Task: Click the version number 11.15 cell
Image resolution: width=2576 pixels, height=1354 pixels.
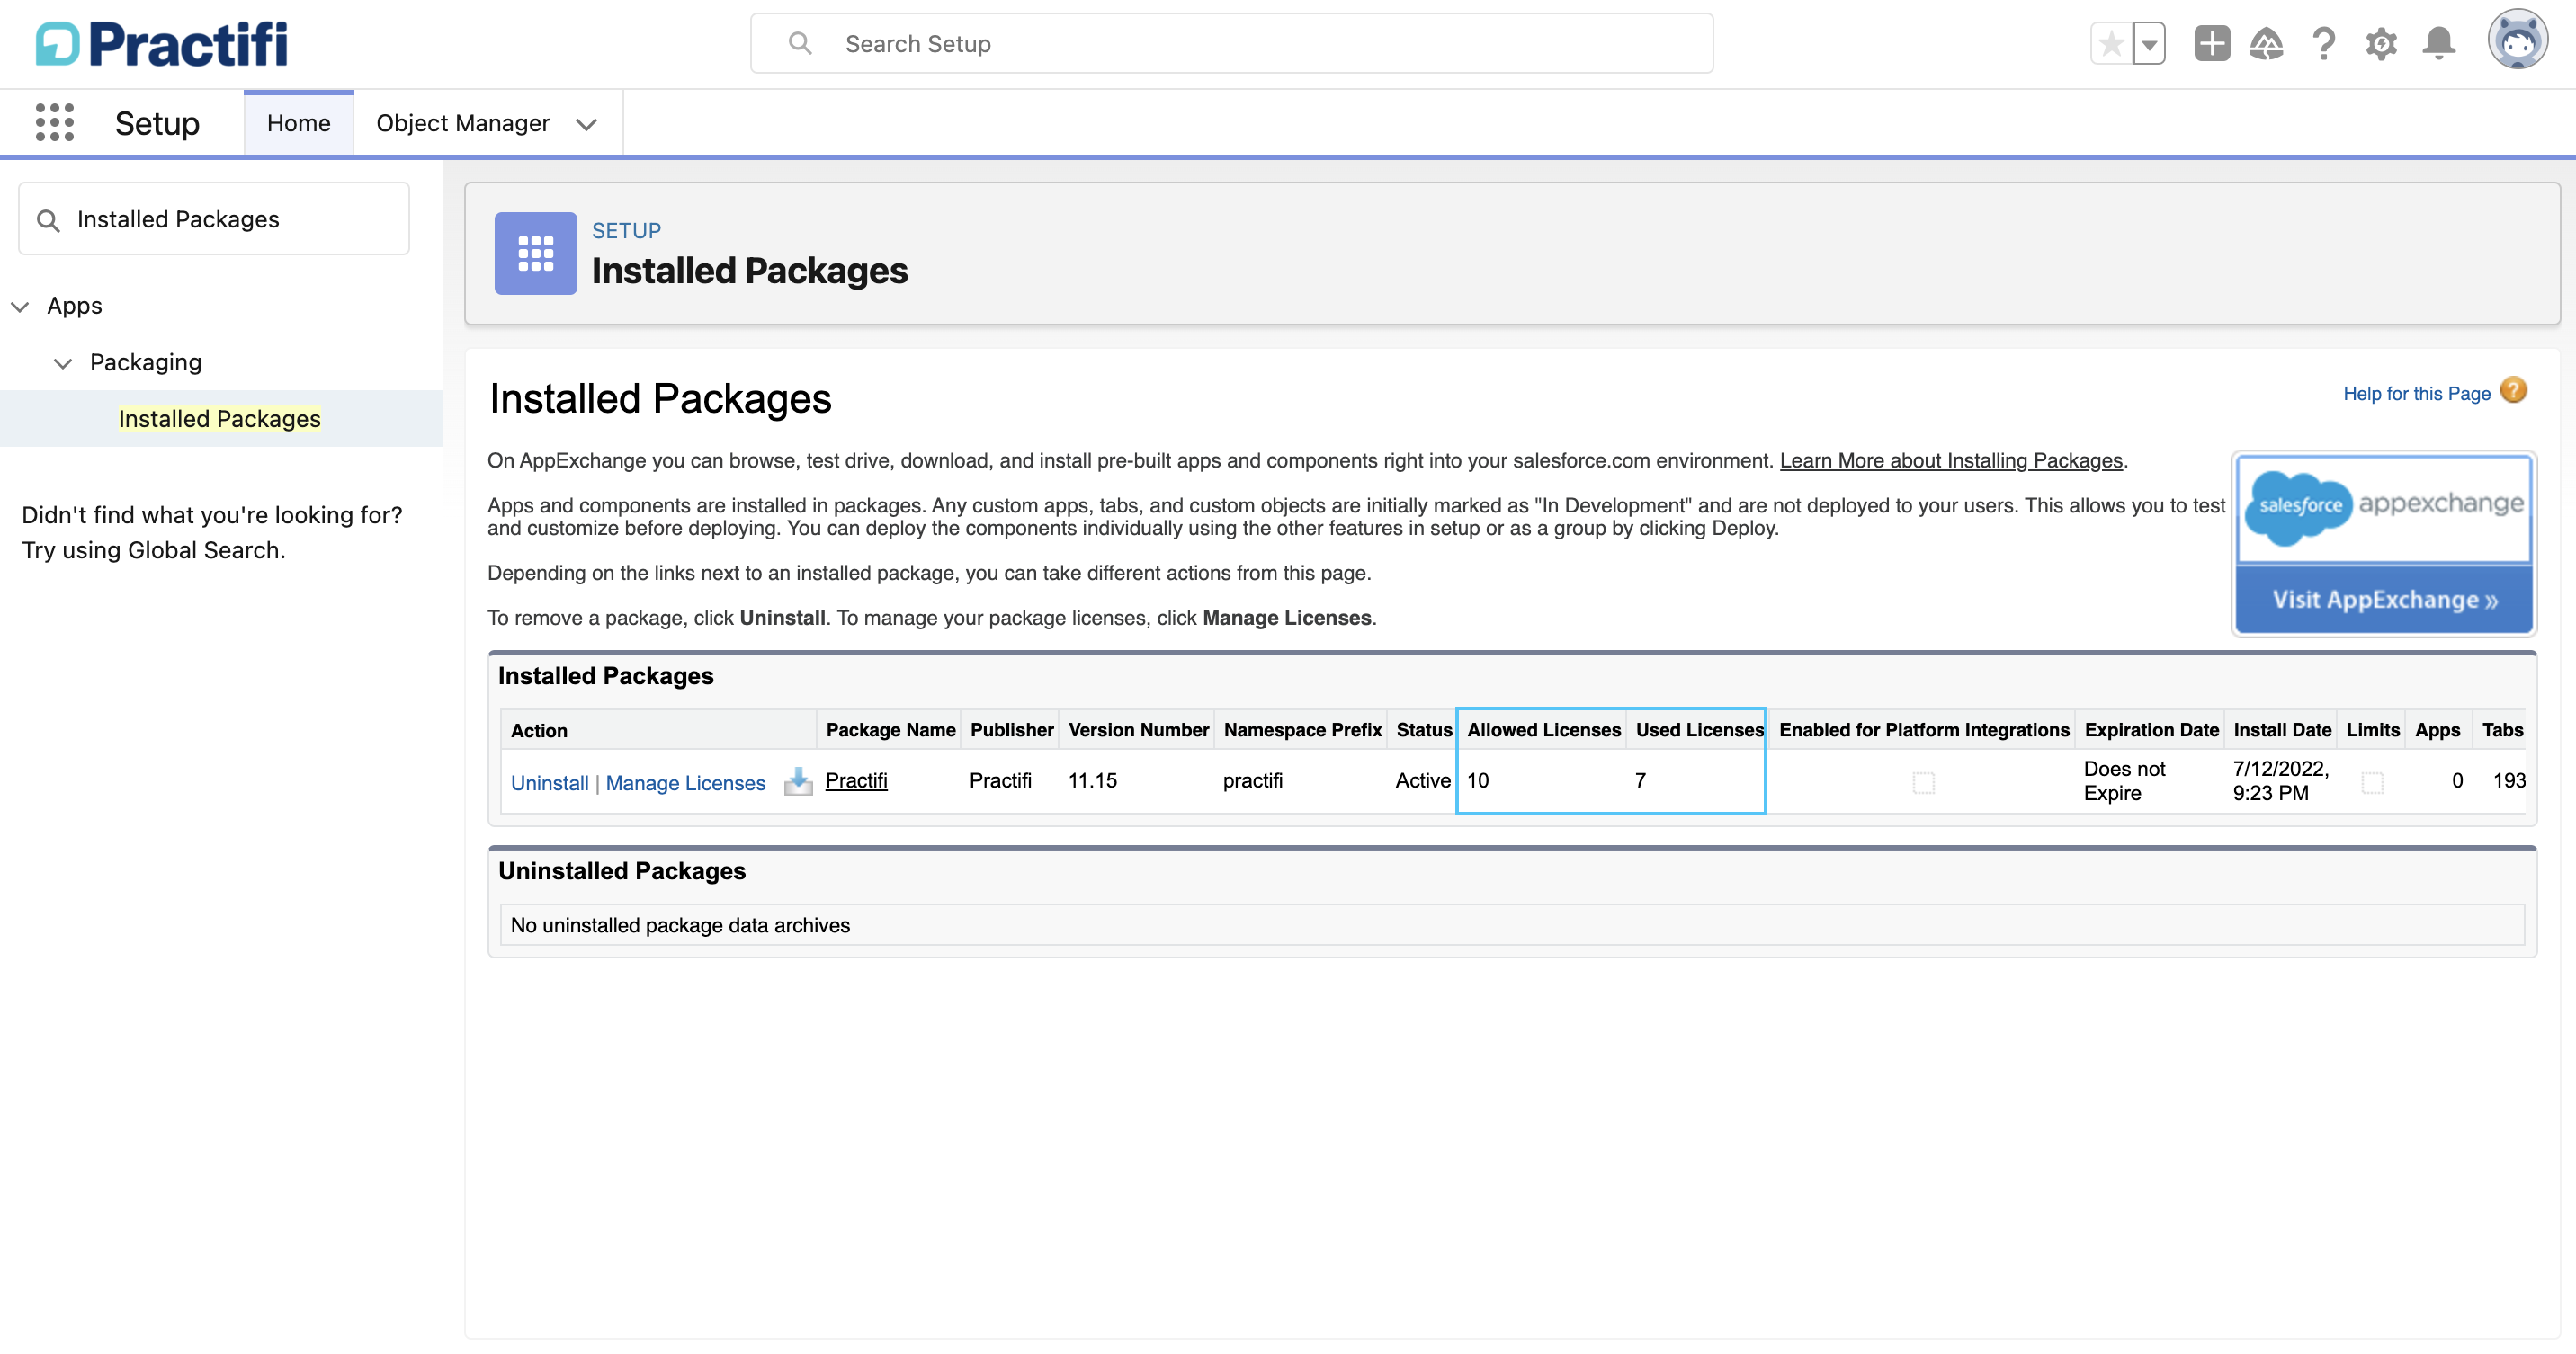Action: coord(1092,780)
